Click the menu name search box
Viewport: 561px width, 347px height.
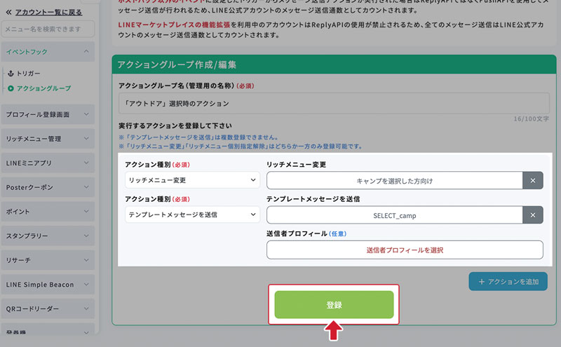(48, 29)
